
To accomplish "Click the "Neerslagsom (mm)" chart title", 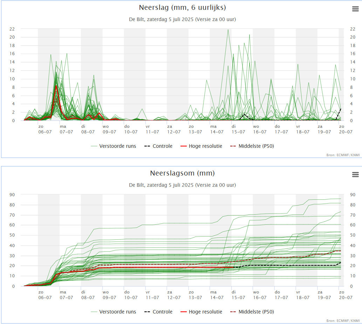I will tap(182, 173).
